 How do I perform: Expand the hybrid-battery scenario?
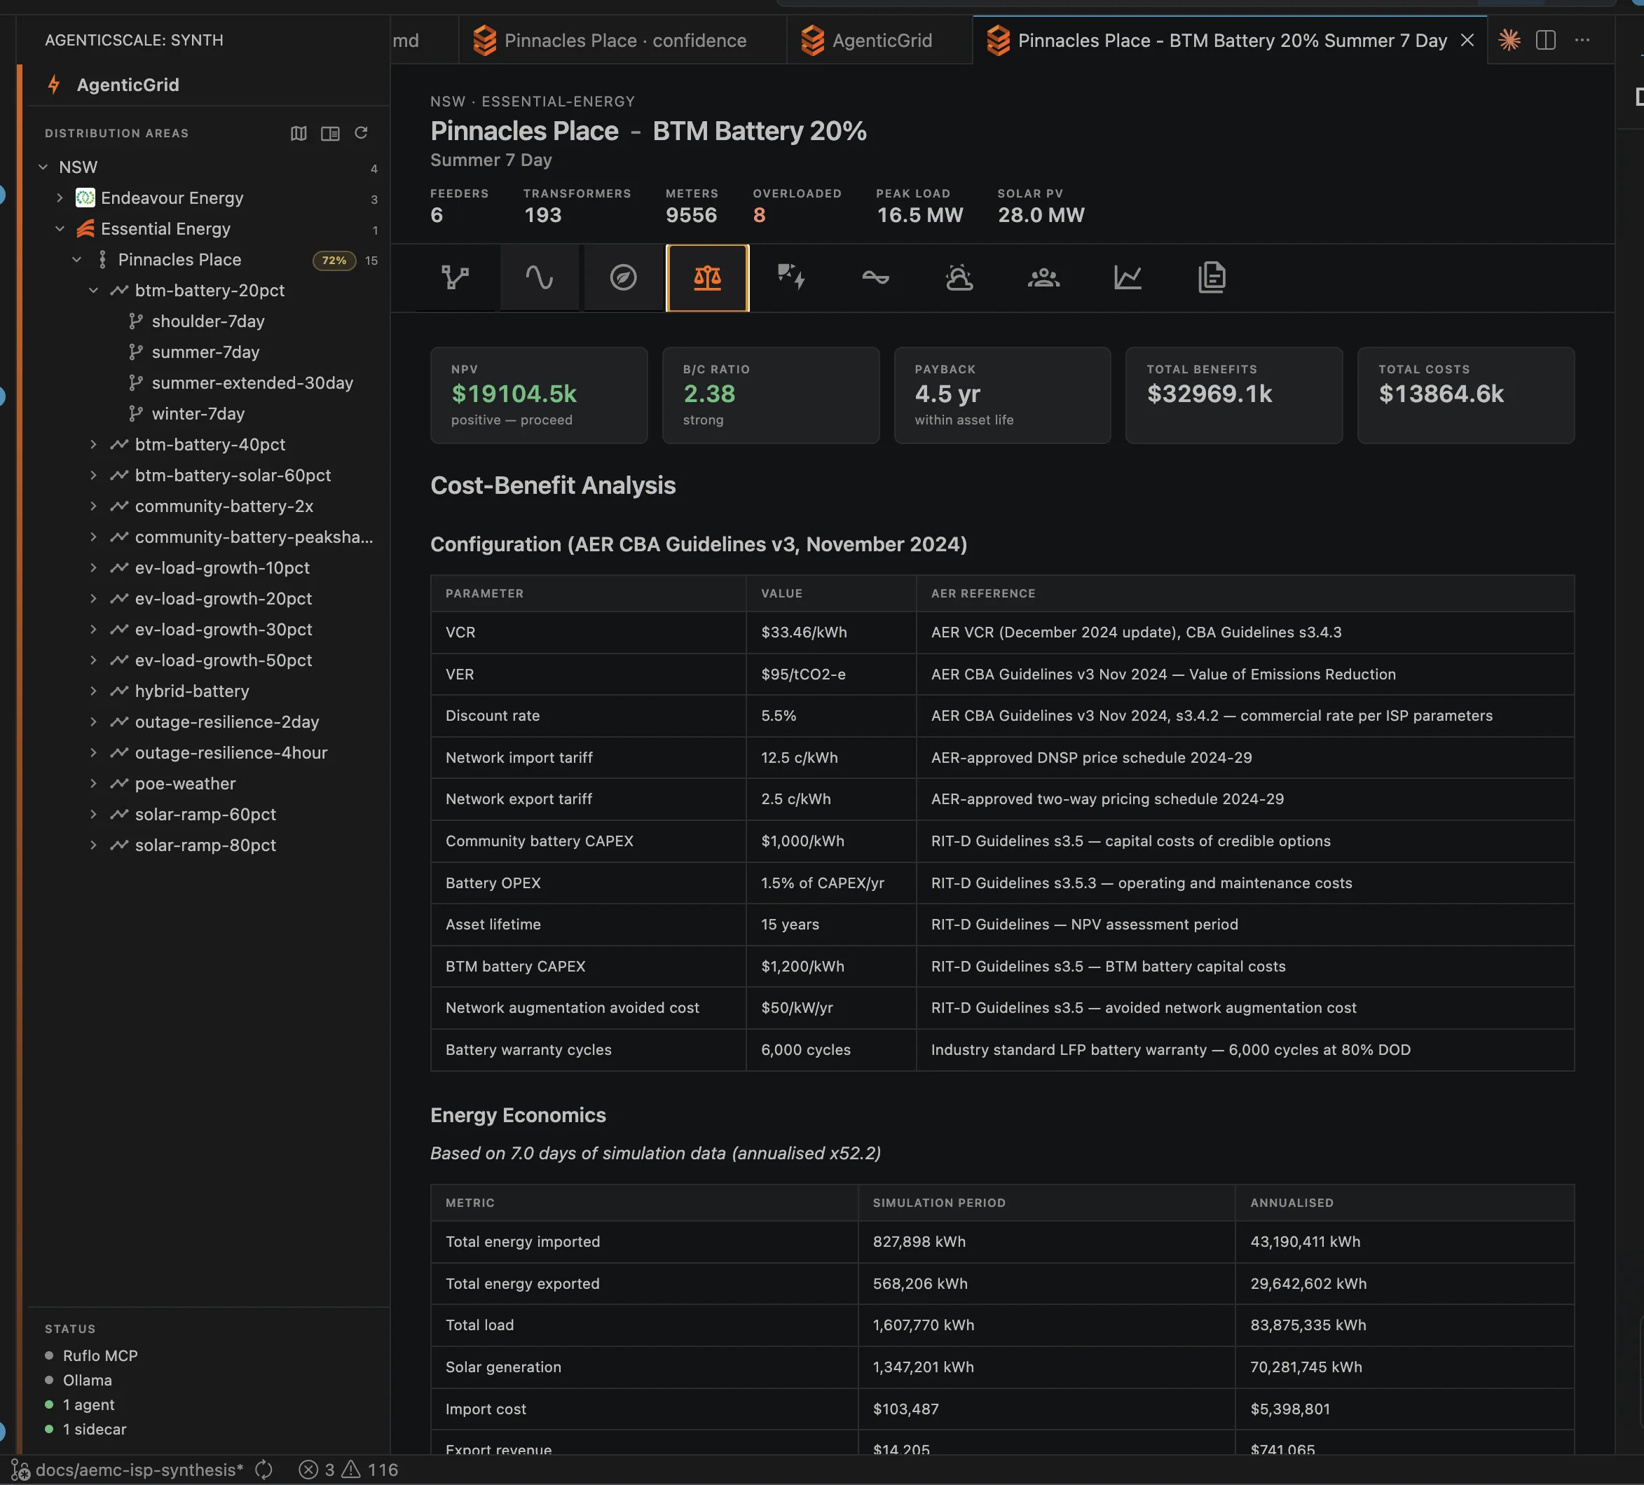click(x=93, y=691)
